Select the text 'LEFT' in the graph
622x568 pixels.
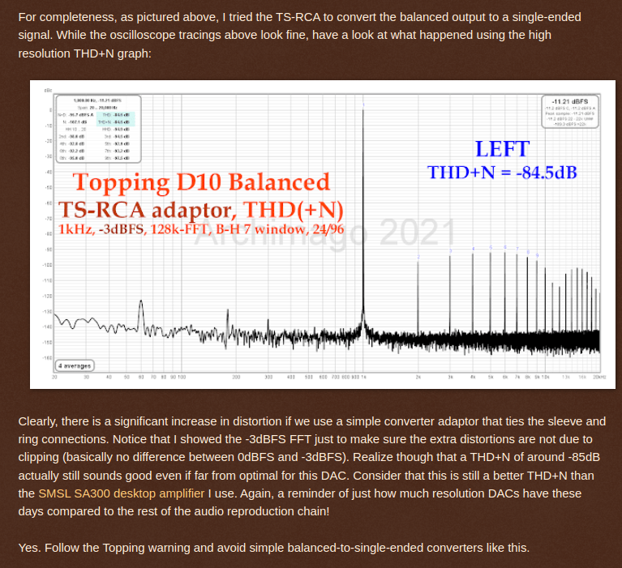(502, 149)
